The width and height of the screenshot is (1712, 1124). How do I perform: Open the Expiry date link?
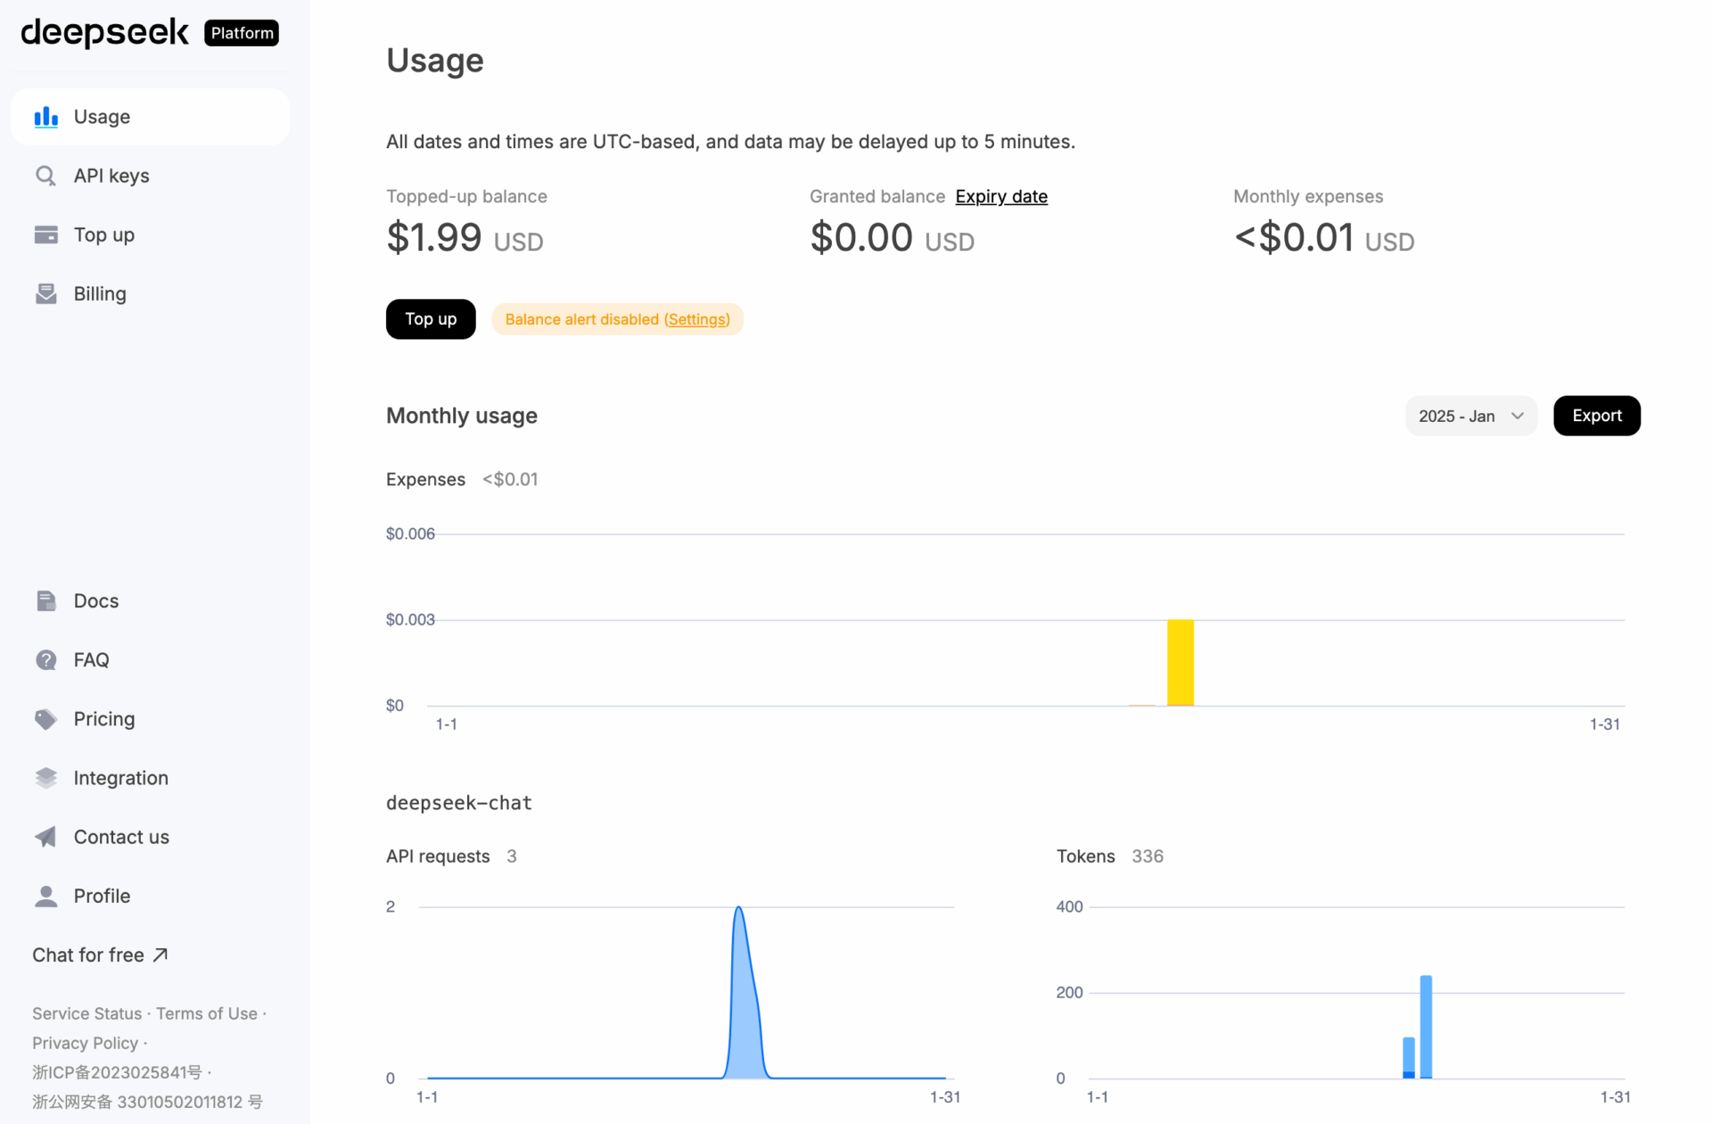pyautogui.click(x=1000, y=196)
